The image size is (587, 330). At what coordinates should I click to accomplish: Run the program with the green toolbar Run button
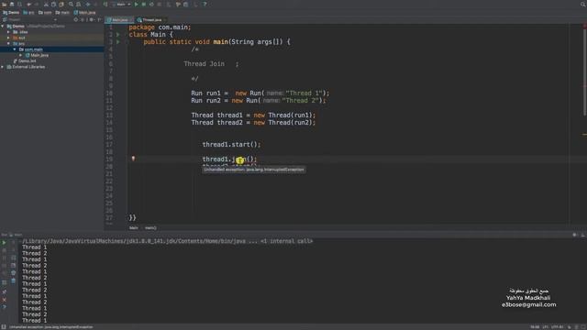coord(137,4)
